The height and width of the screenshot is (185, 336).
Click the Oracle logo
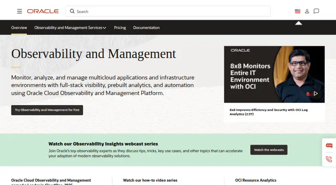[43, 11]
